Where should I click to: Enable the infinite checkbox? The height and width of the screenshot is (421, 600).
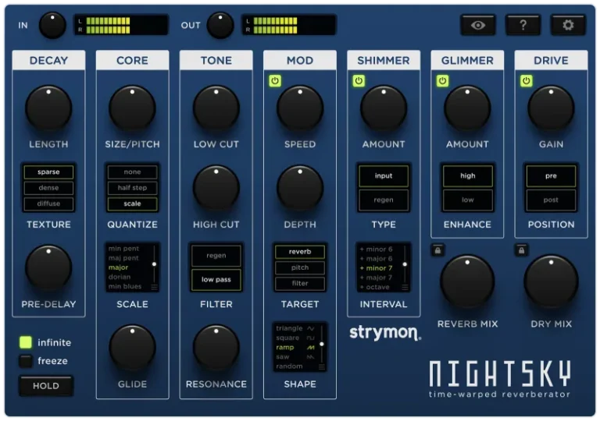26,342
